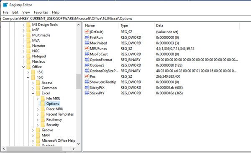The width and height of the screenshot is (251, 153).
Task: Click the MS Design Tools folder icon
Action: point(28,25)
